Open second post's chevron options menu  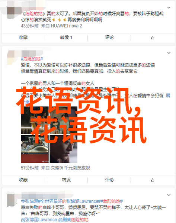[169, 53]
